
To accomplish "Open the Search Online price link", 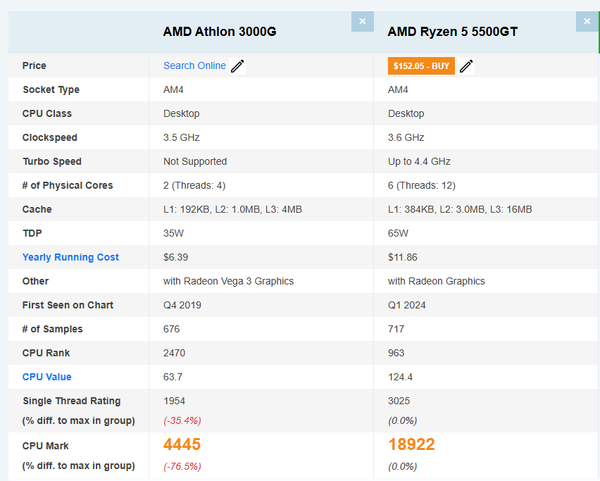I will (x=194, y=65).
